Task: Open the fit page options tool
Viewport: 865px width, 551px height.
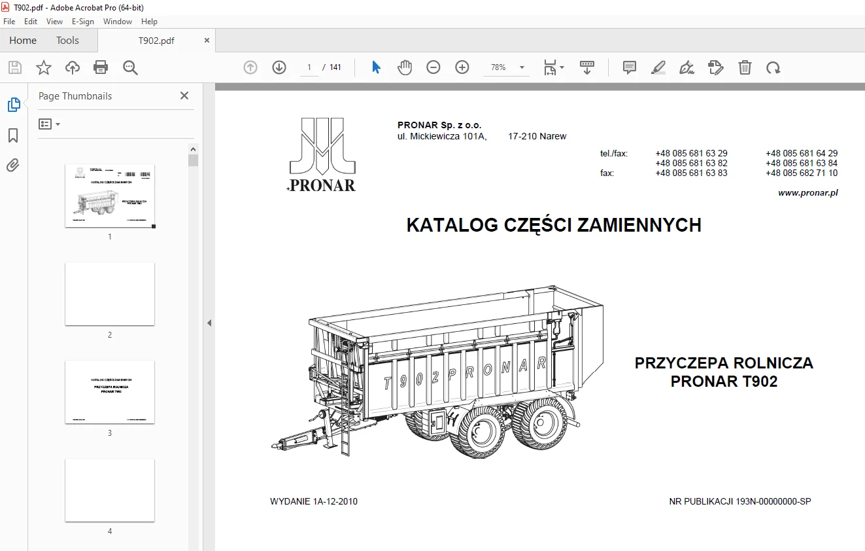Action: click(554, 67)
